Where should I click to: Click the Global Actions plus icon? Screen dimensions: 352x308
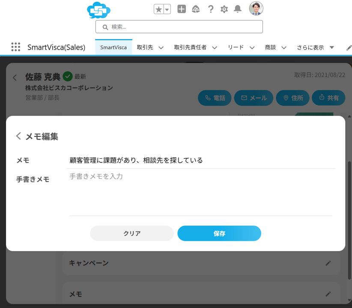[182, 9]
